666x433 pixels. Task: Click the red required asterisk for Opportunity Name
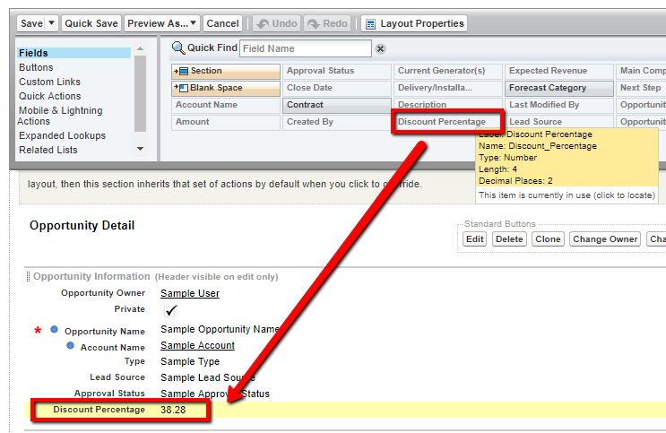coord(38,331)
